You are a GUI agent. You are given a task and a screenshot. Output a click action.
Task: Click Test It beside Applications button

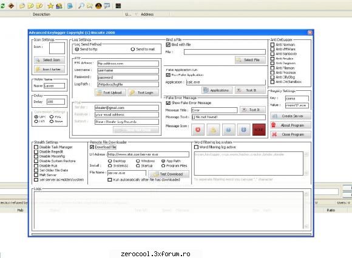coord(250,90)
